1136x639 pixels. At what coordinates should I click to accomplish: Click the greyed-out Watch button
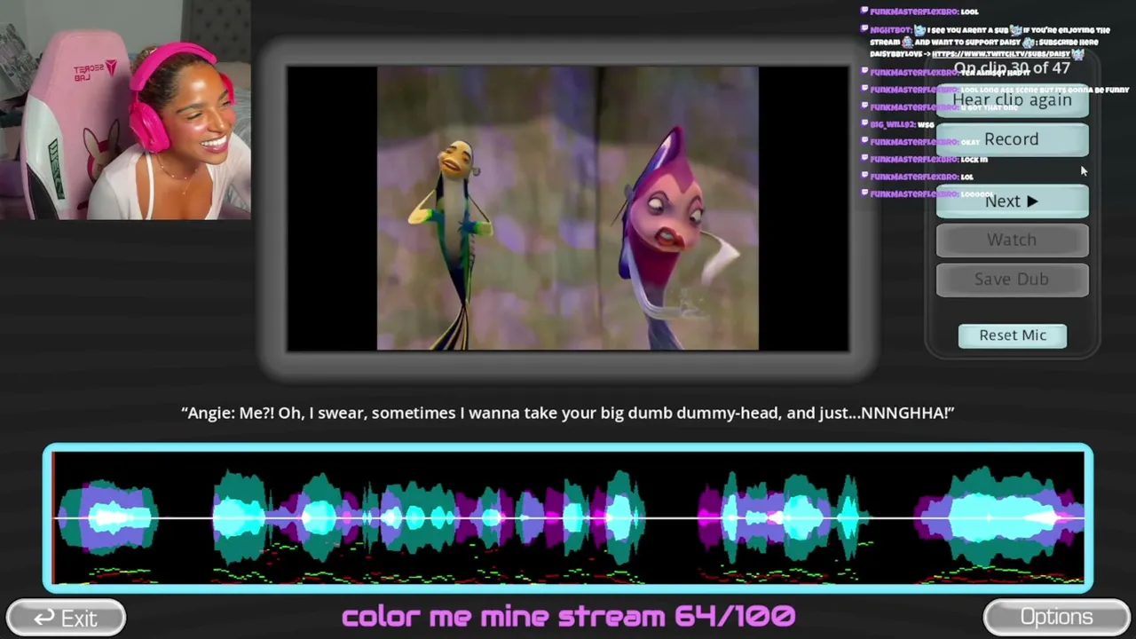pyautogui.click(x=1012, y=241)
